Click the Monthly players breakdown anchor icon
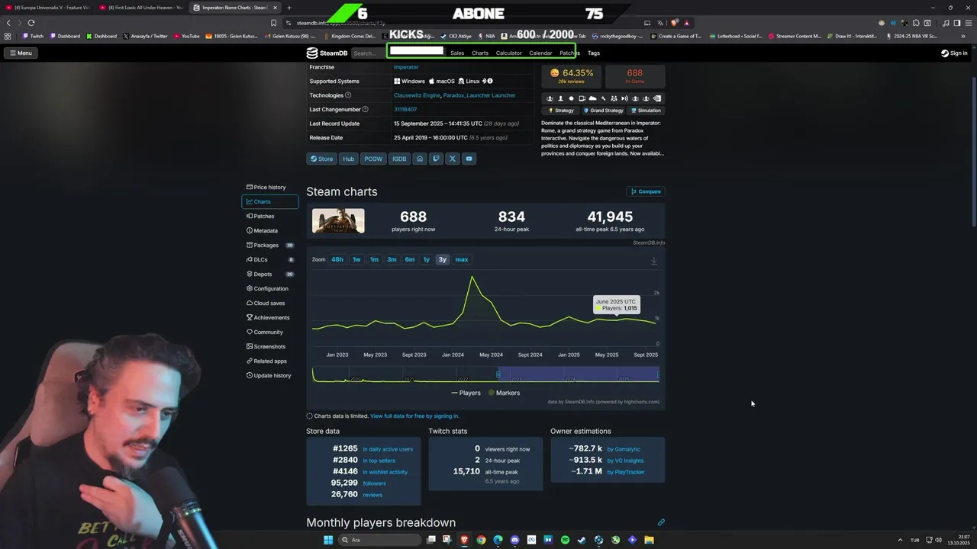 pyautogui.click(x=661, y=522)
